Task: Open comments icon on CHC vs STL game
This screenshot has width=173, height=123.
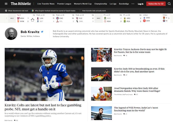Action: point(73,15)
